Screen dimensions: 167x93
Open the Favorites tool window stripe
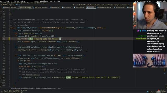pos(1,85)
